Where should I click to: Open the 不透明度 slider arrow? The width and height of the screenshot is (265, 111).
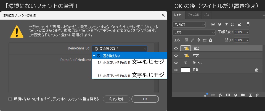tap(247, 32)
